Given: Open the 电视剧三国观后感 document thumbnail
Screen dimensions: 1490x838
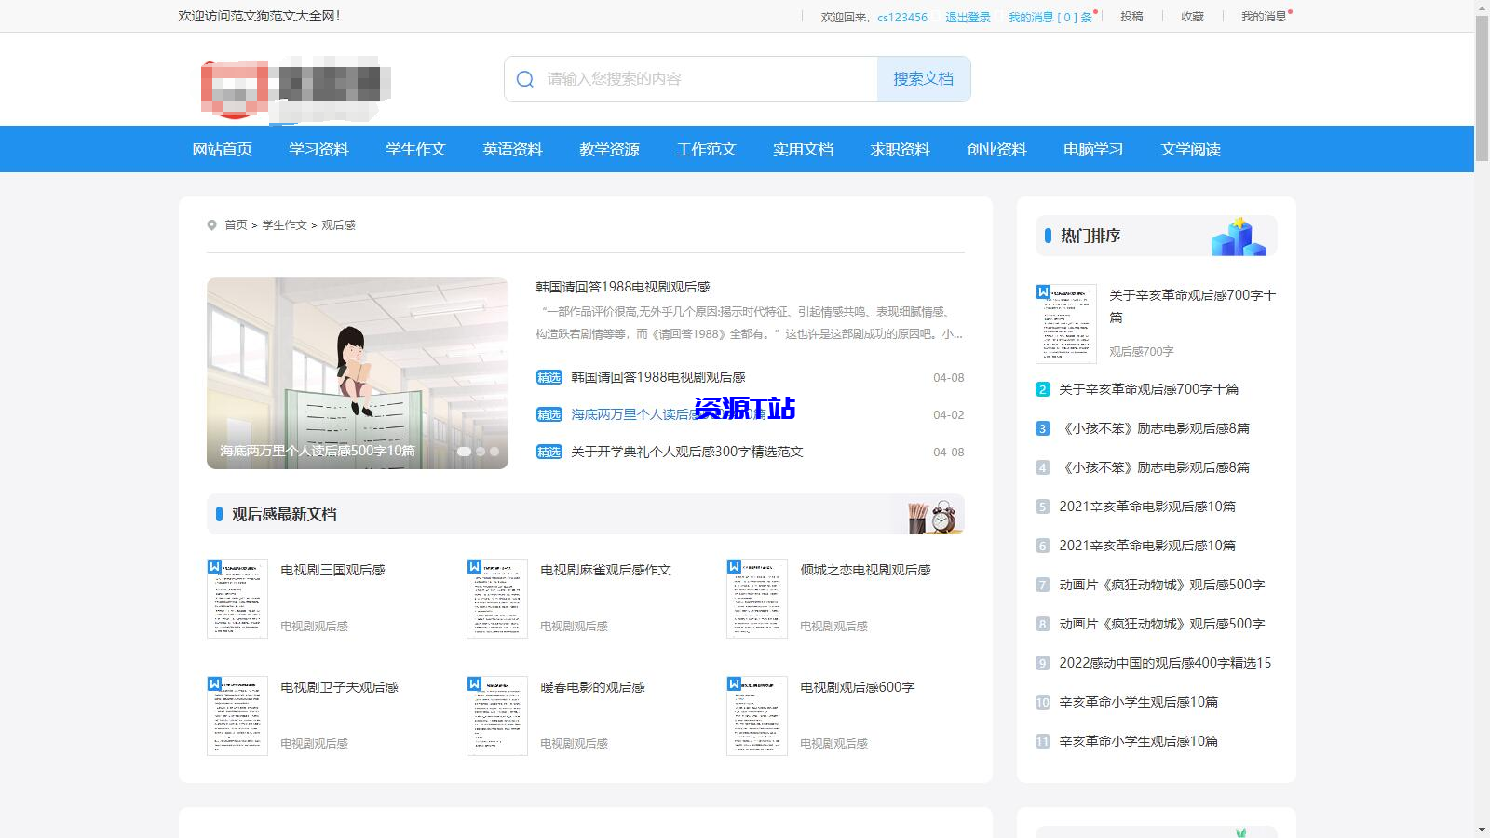Looking at the screenshot, I should pyautogui.click(x=237, y=599).
